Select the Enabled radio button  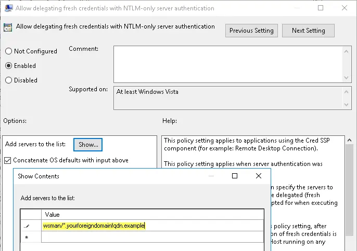tap(9, 66)
